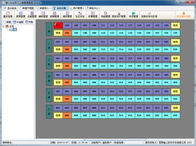Switch to the 功能 tab
Viewport: 196px width, 146px height.
29,22
